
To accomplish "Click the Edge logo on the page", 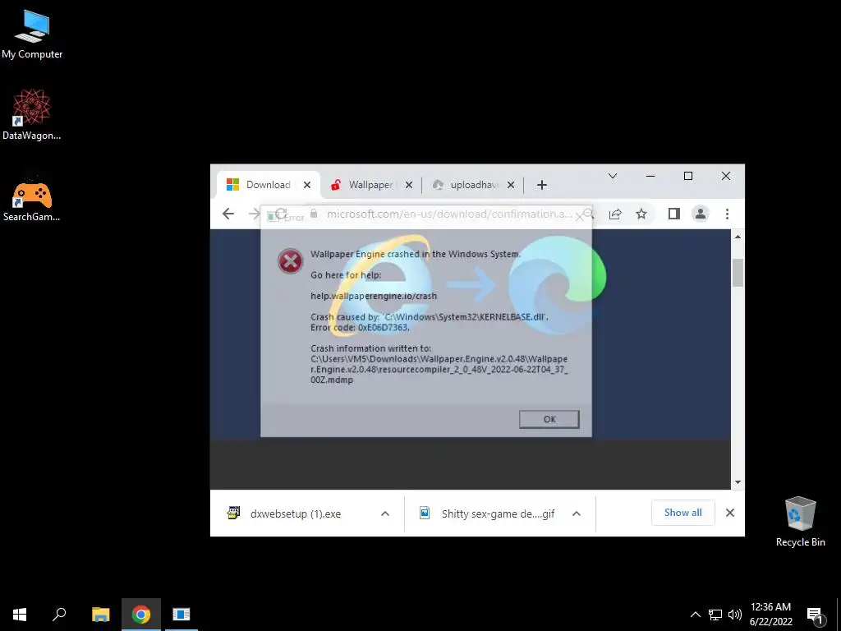I will (558, 285).
